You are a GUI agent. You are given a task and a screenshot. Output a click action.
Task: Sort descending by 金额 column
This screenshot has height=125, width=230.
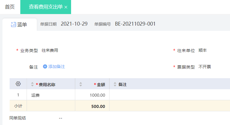[x=81, y=86]
